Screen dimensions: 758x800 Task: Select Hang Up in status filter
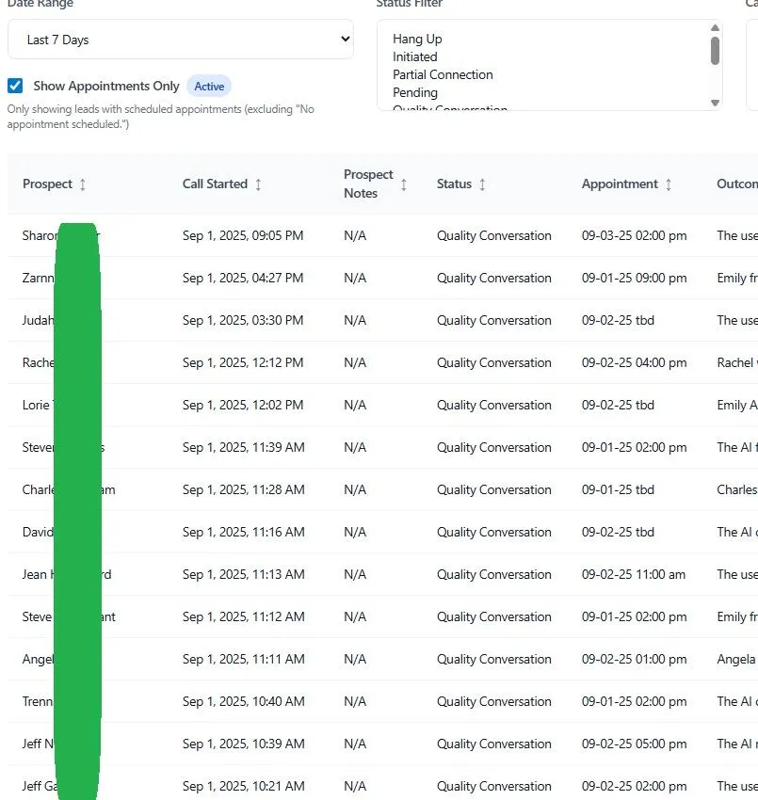[417, 39]
